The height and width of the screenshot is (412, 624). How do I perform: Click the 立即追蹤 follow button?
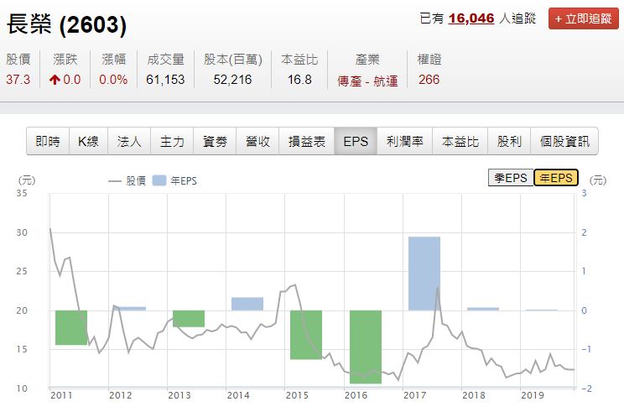pyautogui.click(x=583, y=18)
